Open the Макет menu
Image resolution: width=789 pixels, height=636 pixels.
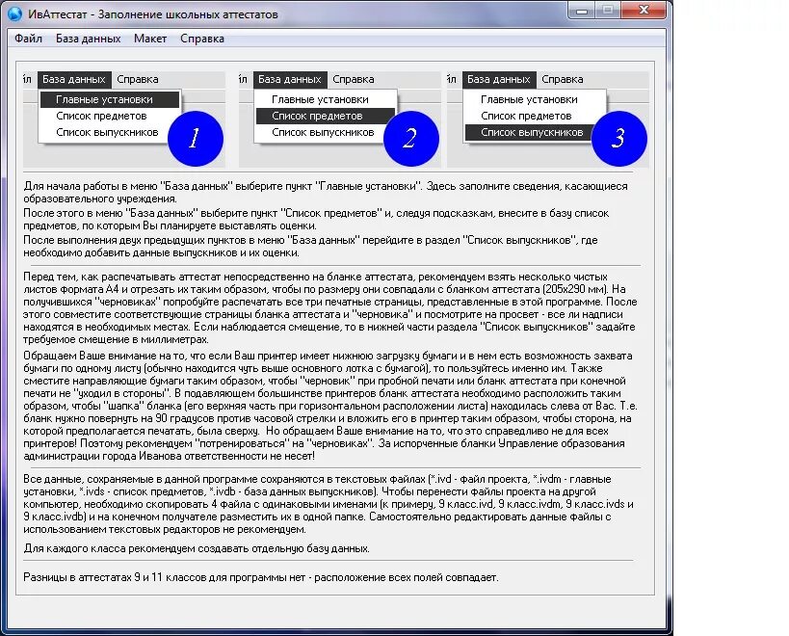pos(150,39)
